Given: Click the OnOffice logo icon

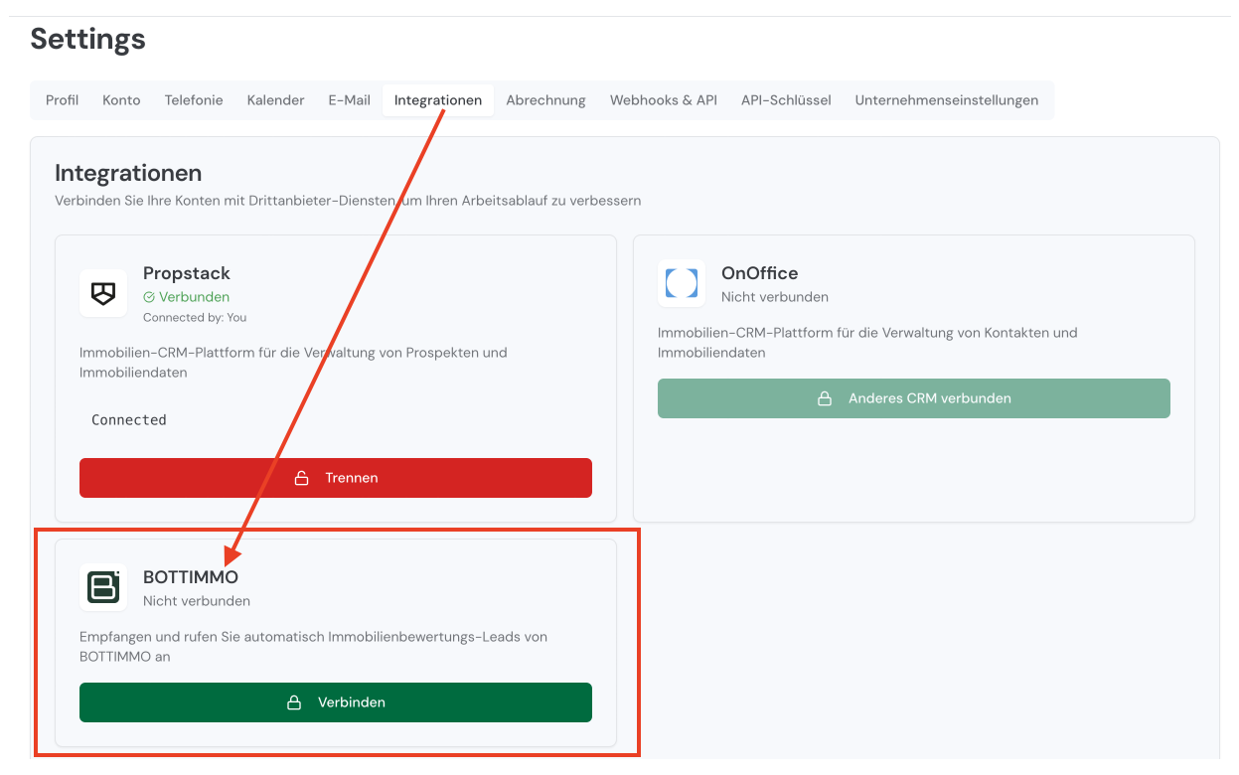Looking at the screenshot, I should (x=682, y=283).
